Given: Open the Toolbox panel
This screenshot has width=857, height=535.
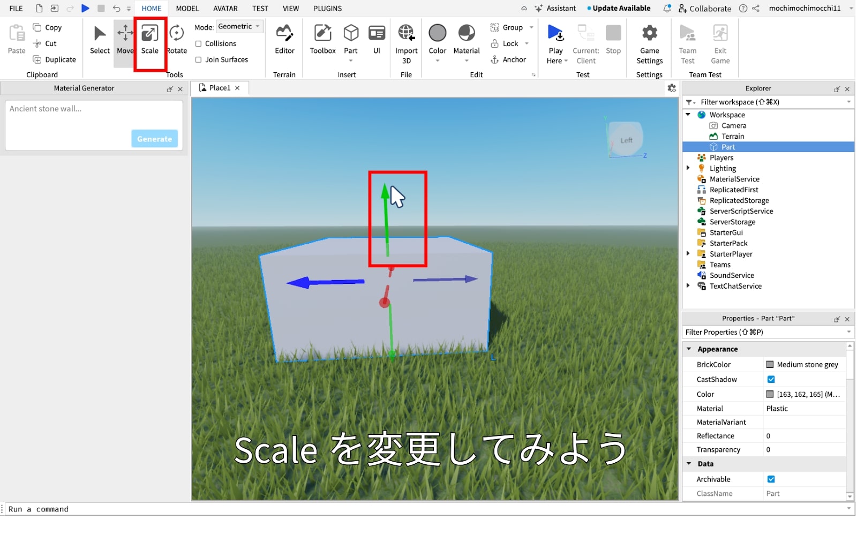Looking at the screenshot, I should [322, 40].
